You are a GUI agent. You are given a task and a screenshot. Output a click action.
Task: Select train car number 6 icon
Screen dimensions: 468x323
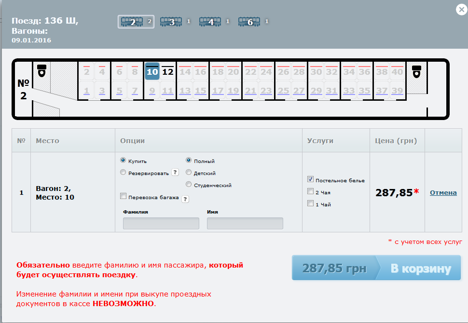(x=249, y=22)
